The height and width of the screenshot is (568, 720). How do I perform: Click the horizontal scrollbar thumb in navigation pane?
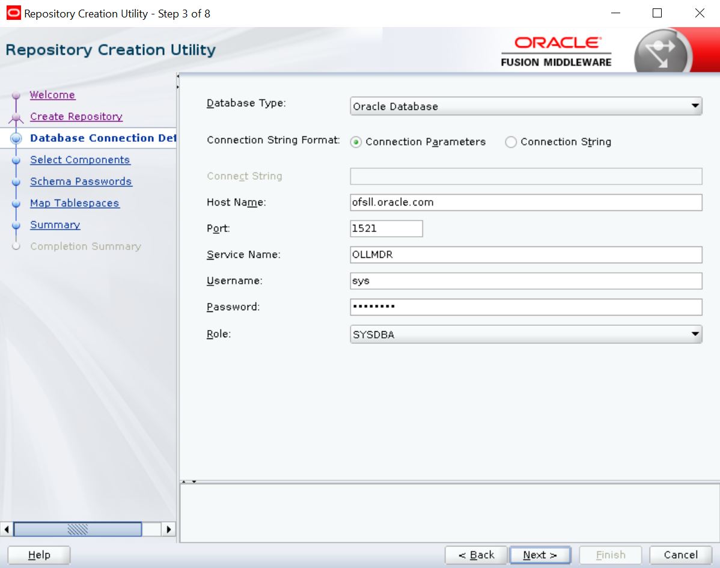click(x=78, y=529)
